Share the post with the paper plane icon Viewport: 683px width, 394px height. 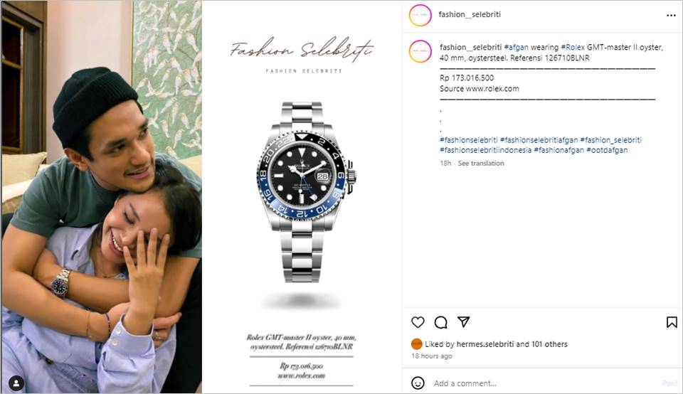click(x=464, y=321)
